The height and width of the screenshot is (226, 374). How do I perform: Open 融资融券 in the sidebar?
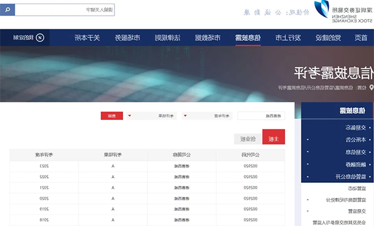point(356,164)
